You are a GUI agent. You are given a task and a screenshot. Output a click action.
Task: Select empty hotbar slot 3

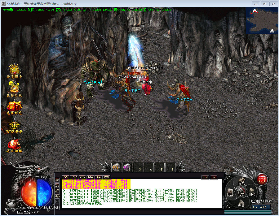138,167
